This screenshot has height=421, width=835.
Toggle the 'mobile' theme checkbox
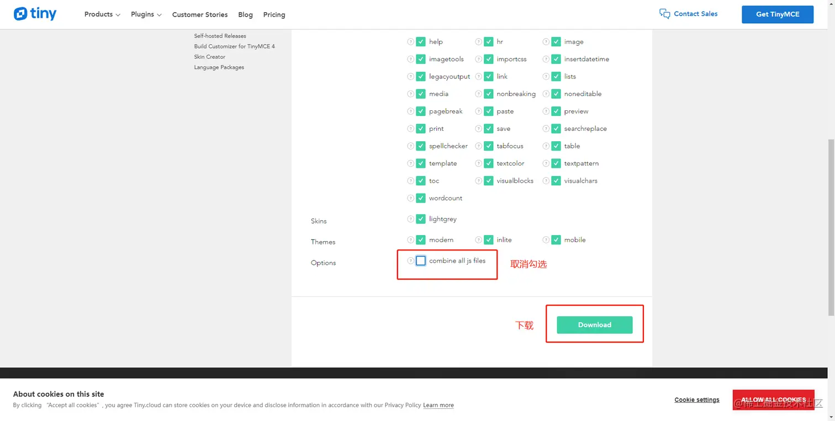click(556, 239)
